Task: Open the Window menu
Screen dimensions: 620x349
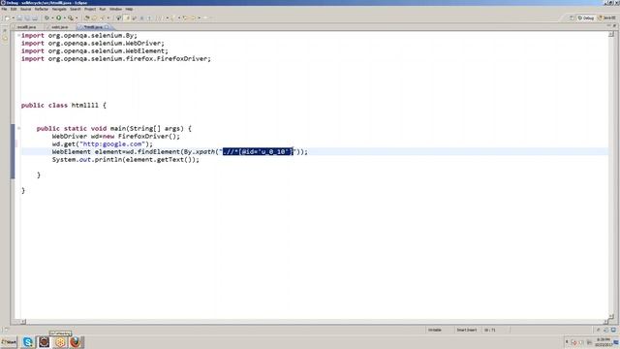Action: (115, 9)
